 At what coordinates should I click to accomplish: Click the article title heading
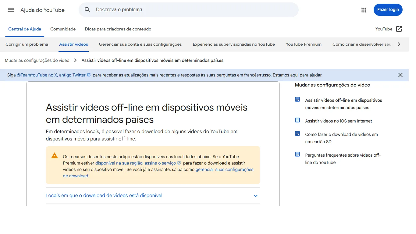147,113
